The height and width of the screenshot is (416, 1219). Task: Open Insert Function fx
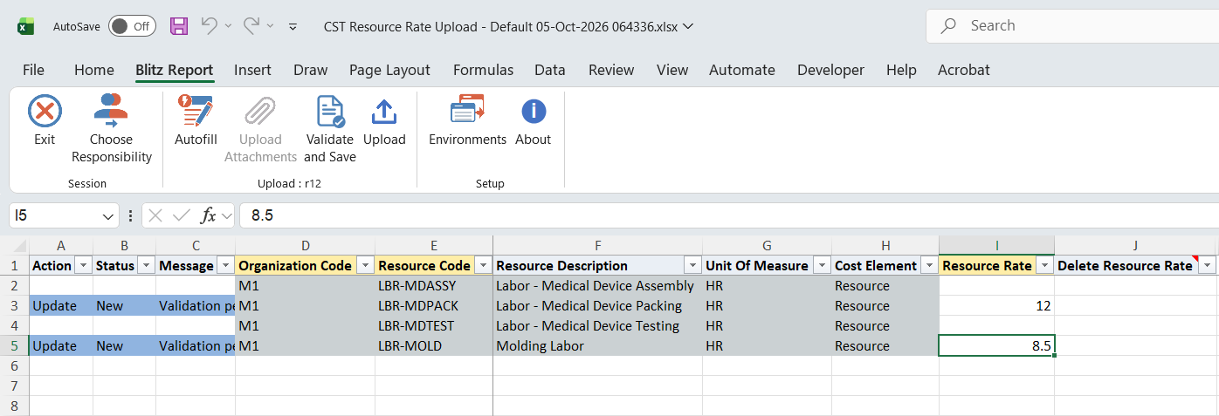point(209,215)
